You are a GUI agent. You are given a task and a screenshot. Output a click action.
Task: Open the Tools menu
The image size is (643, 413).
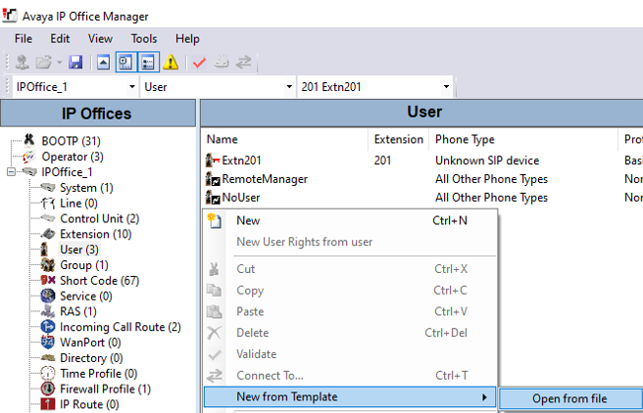(144, 38)
